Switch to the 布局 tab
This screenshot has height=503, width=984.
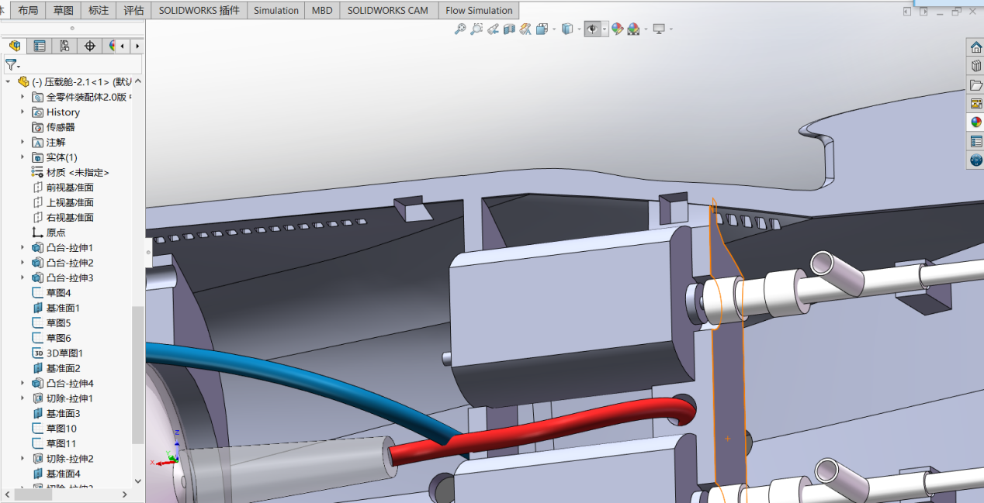point(28,10)
